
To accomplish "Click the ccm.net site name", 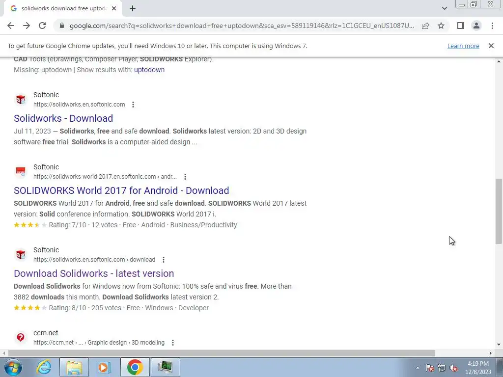I will 46,333.
